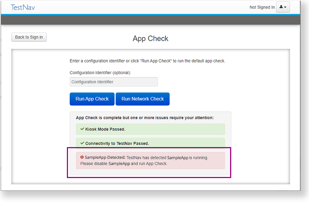Focus the Configuration Identifier input field
309x209 pixels.
coord(113,82)
